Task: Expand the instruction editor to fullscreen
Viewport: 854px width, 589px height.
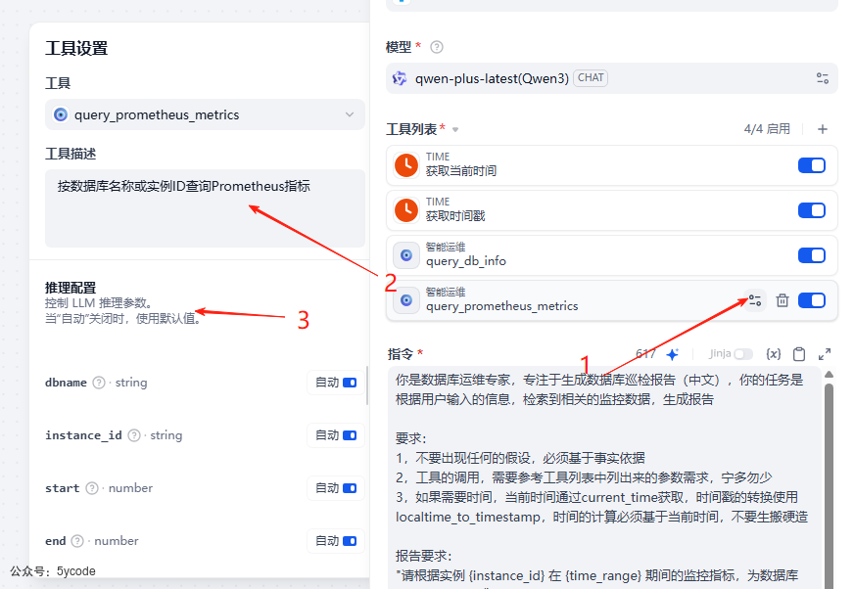Action: point(825,354)
